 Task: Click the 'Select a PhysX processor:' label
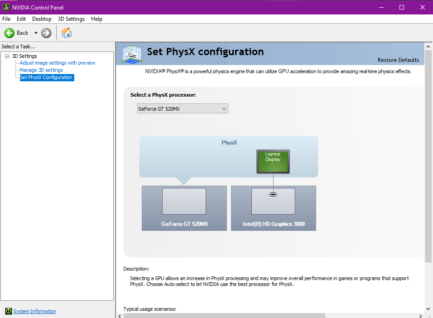[x=163, y=95]
